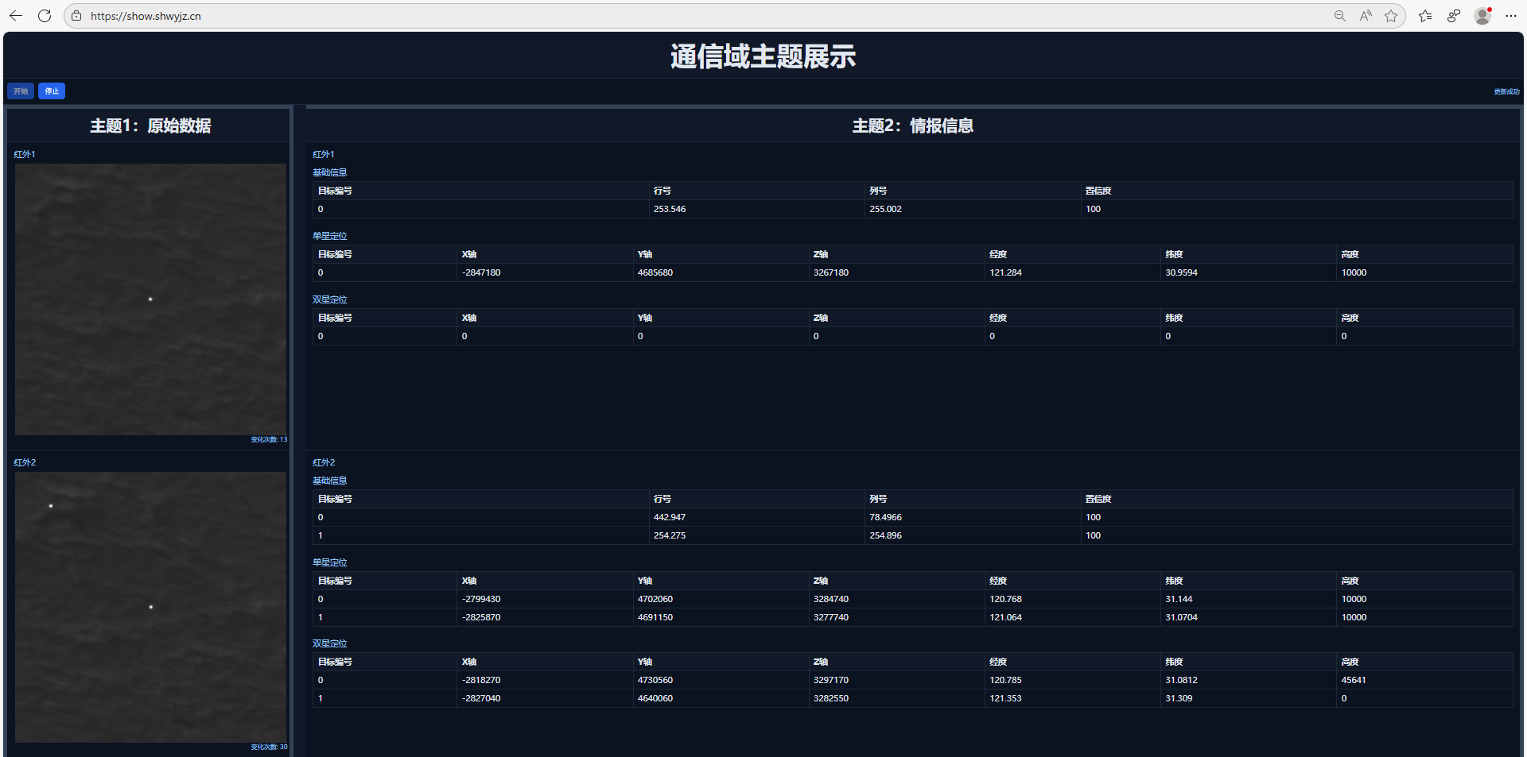Reload the page with the refresh icon
This screenshot has width=1527, height=757.
click(45, 16)
